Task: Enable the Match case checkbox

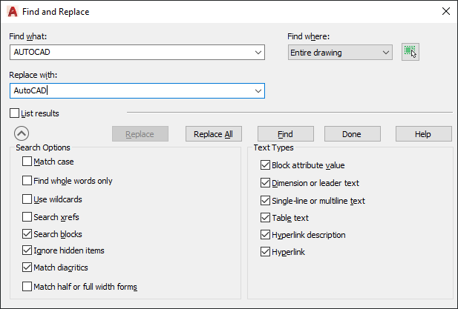Action: [x=27, y=162]
